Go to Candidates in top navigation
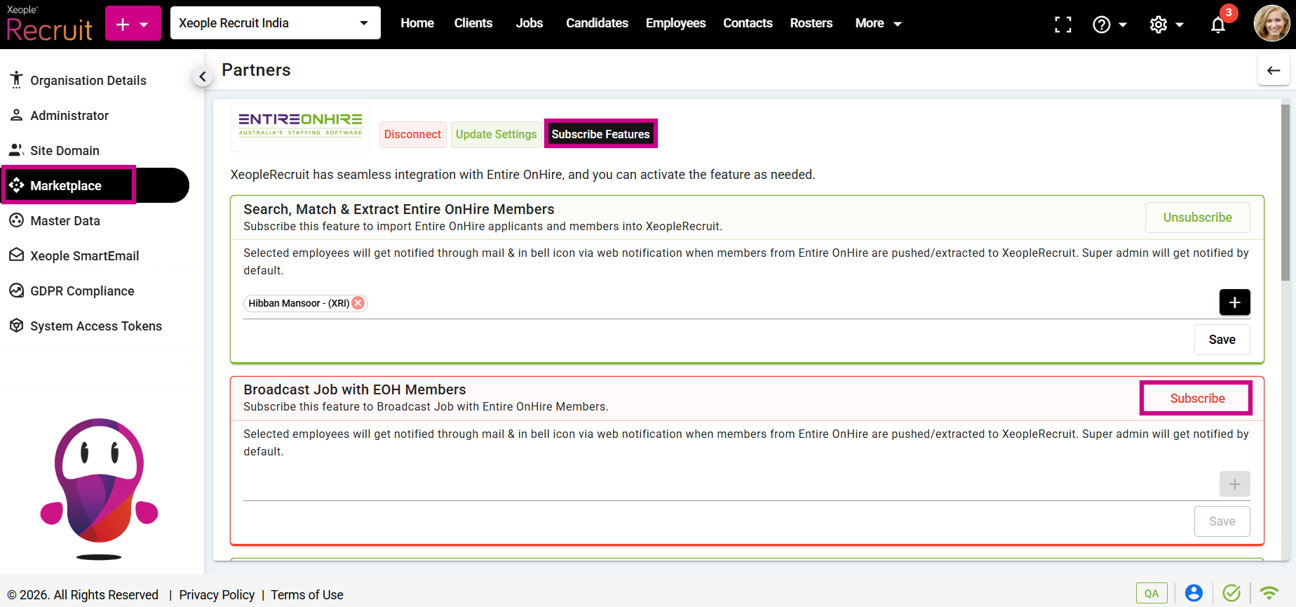Image resolution: width=1296 pixels, height=607 pixels. click(x=597, y=23)
